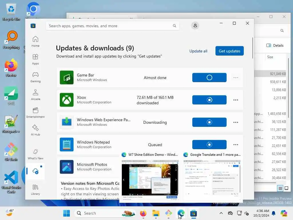The height and width of the screenshot is (220, 293).
Task: Open the weather widget showing 46°
Action: click(x=9, y=213)
